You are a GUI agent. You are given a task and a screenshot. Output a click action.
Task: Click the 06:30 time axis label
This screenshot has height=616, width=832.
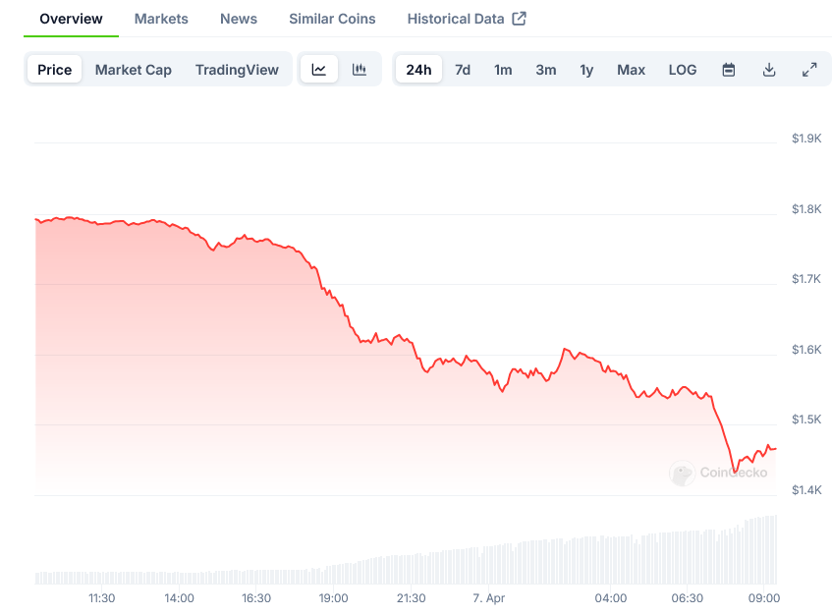(688, 598)
